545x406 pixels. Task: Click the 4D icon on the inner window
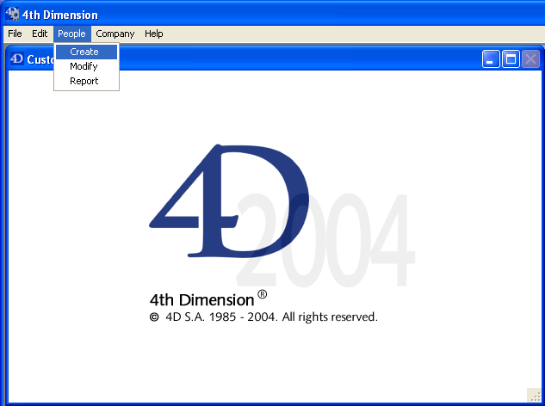16,59
